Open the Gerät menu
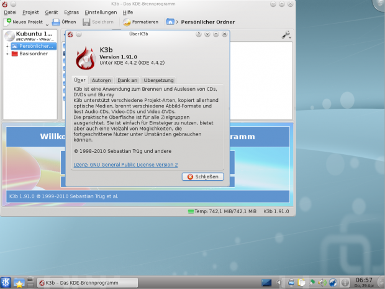This screenshot has height=289, width=385. [x=52, y=12]
